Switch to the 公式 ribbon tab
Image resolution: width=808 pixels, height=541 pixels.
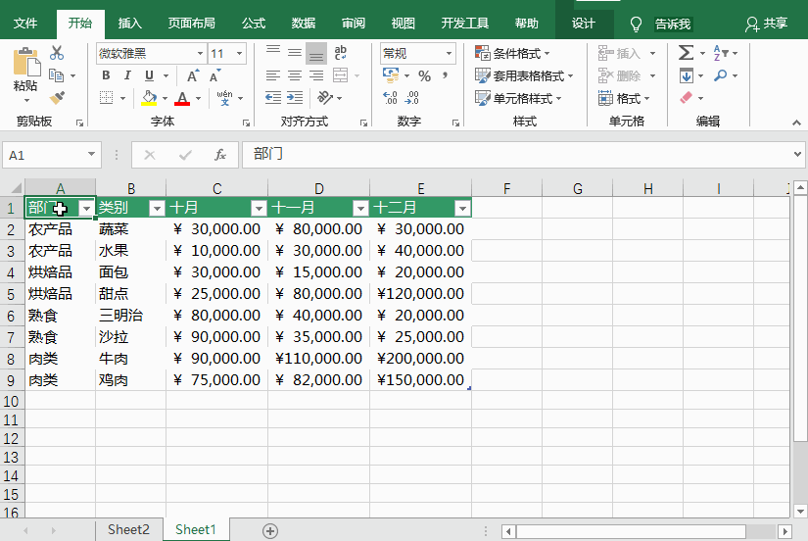click(254, 24)
